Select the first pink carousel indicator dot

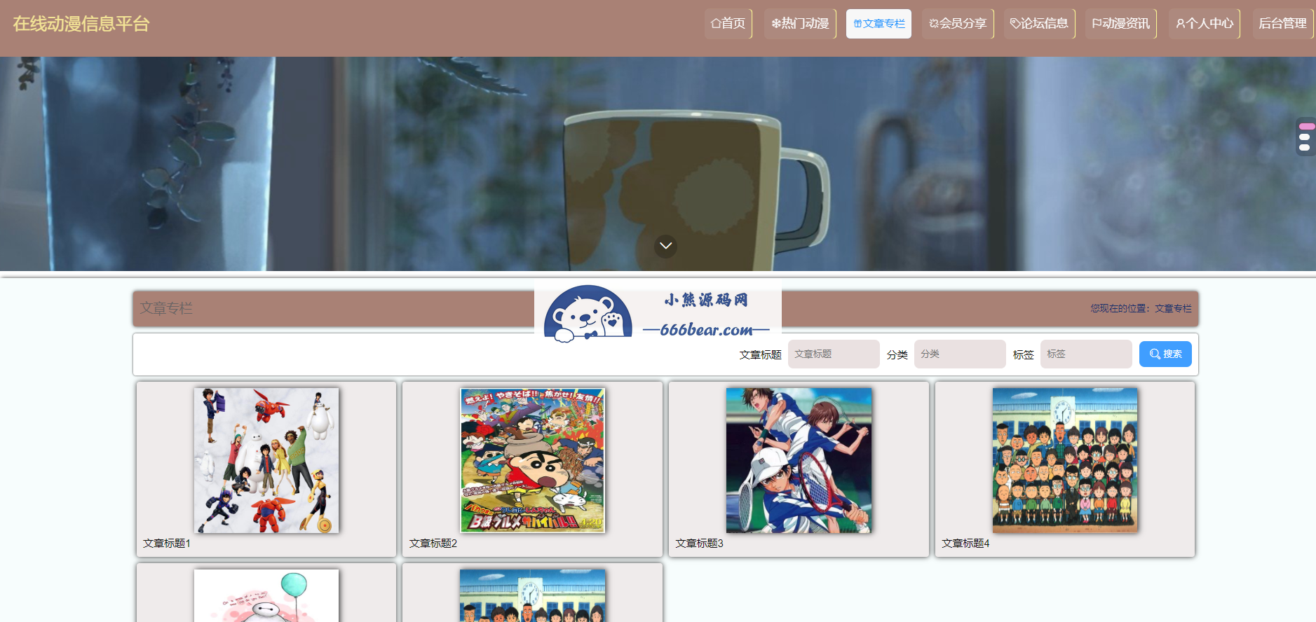point(1306,127)
